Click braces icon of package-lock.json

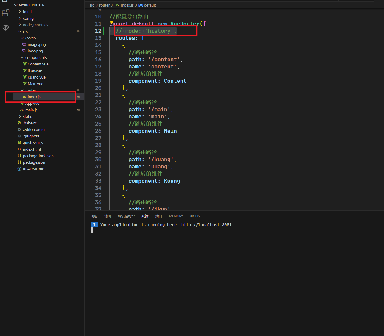[20, 156]
